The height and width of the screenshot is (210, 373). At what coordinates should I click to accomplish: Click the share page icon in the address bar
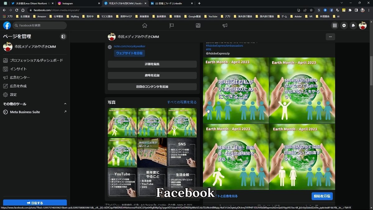pyautogui.click(x=305, y=10)
